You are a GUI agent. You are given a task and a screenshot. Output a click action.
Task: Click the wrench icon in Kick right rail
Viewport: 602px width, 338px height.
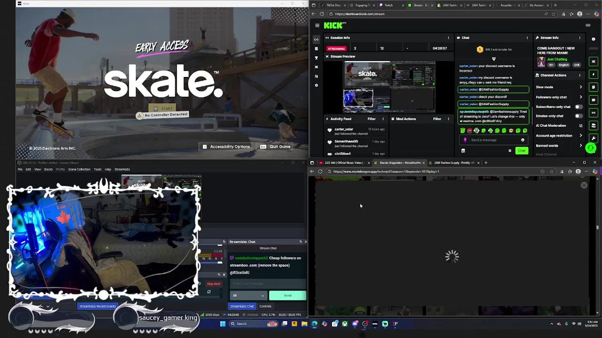tap(594, 138)
